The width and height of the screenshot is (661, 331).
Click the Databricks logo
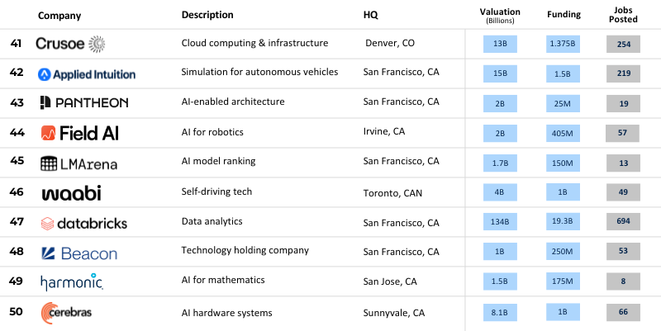pos(83,223)
